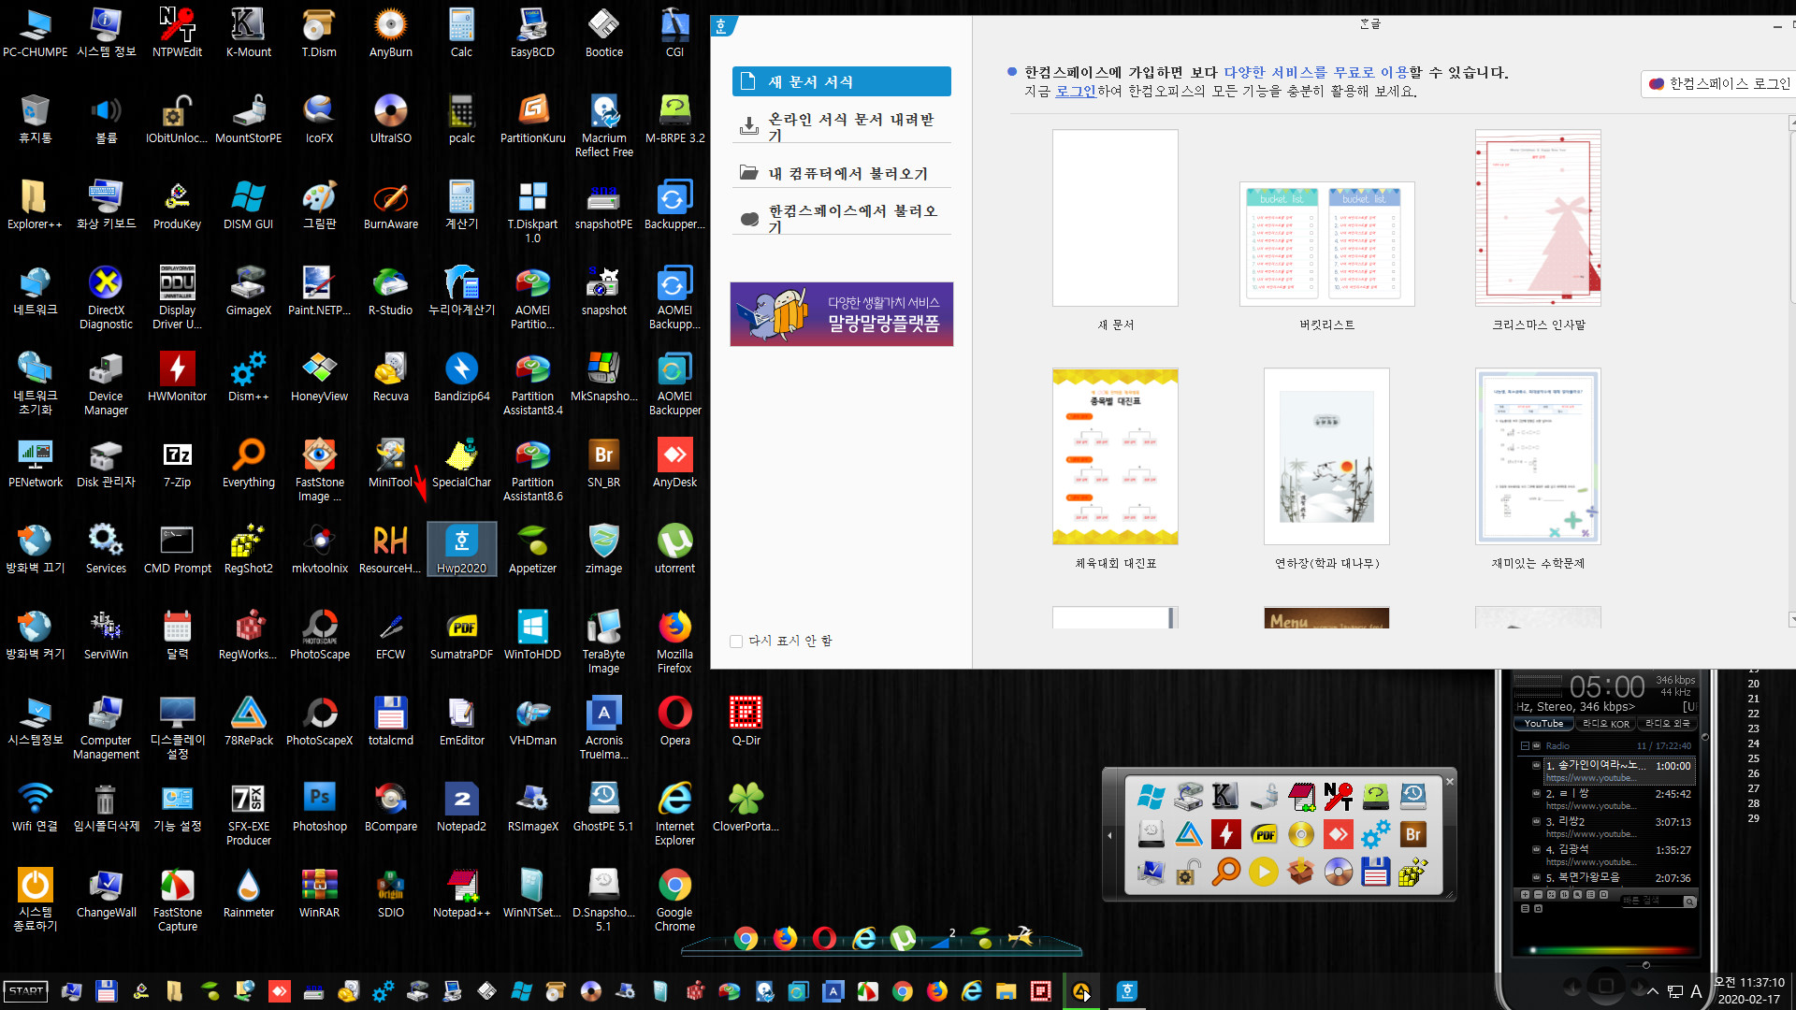Close the launcher panel
The height and width of the screenshot is (1010, 1796).
click(1450, 782)
